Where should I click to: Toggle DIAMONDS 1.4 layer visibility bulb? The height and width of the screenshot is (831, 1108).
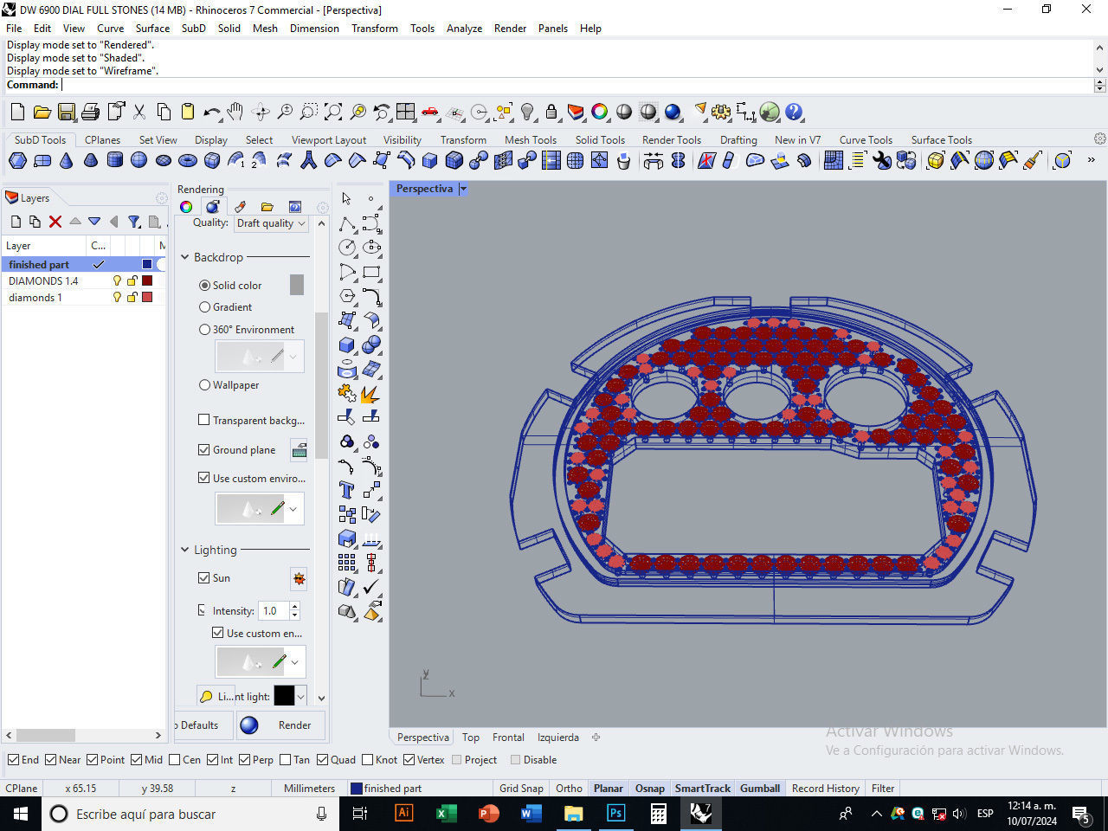[x=117, y=280]
